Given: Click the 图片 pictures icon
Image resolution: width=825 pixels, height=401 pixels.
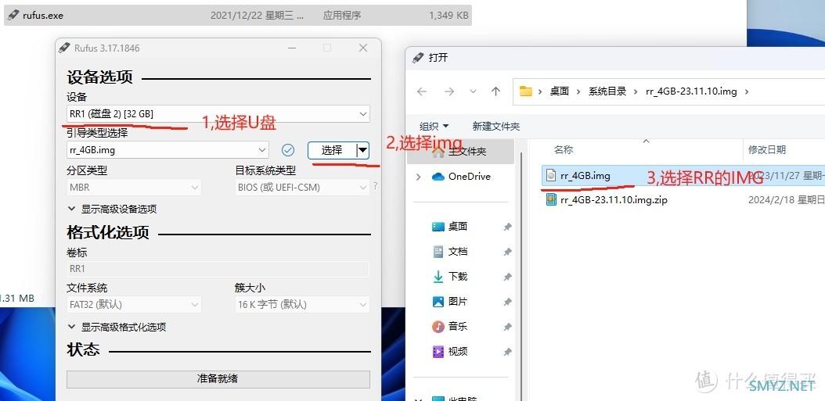Looking at the screenshot, I should [x=438, y=302].
